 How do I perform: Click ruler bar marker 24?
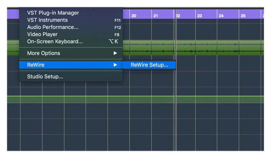tap(221, 16)
